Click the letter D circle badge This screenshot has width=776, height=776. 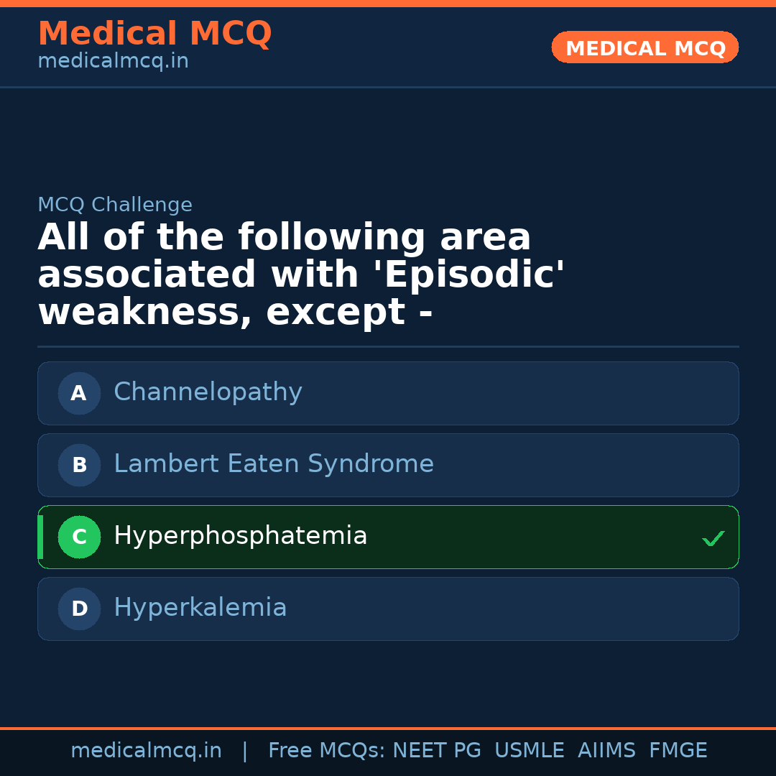click(x=79, y=609)
